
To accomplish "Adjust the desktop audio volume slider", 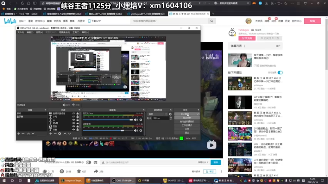I will 108,130.
